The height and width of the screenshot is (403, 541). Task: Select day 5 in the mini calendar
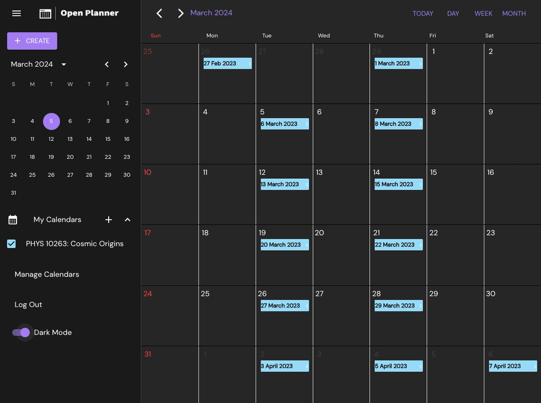tap(51, 121)
